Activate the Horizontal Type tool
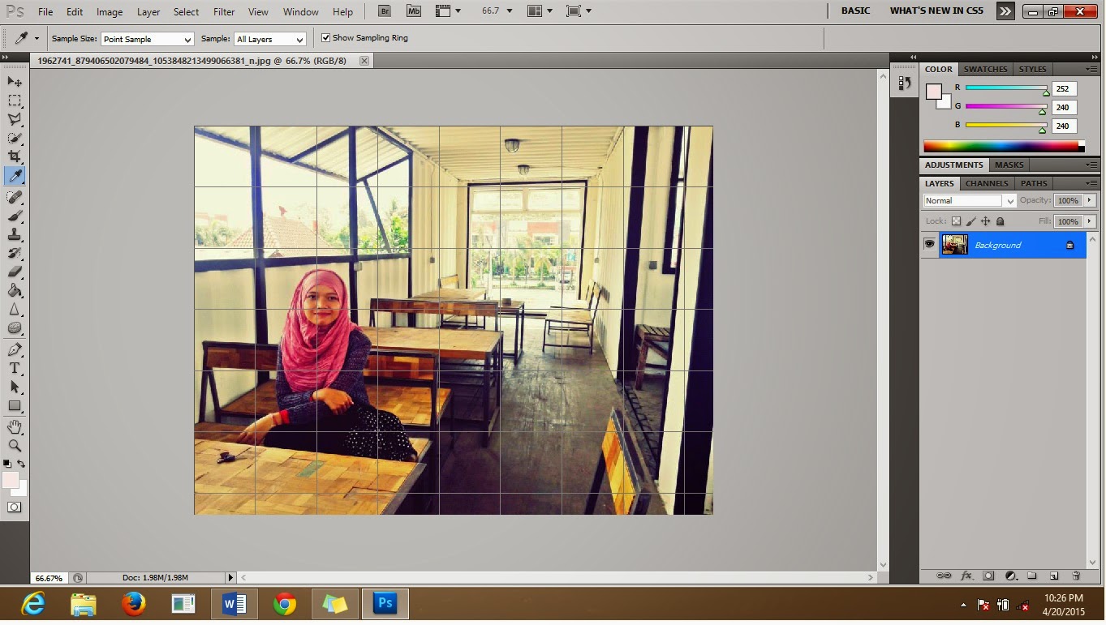 tap(15, 368)
